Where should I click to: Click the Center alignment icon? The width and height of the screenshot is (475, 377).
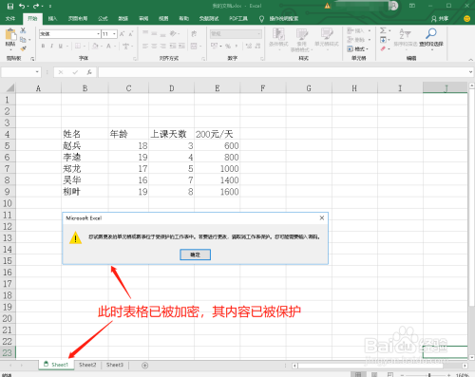point(154,47)
